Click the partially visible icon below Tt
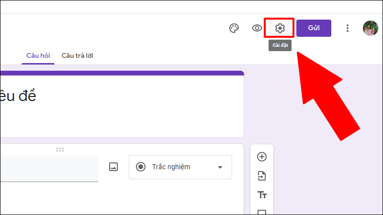 (262, 212)
